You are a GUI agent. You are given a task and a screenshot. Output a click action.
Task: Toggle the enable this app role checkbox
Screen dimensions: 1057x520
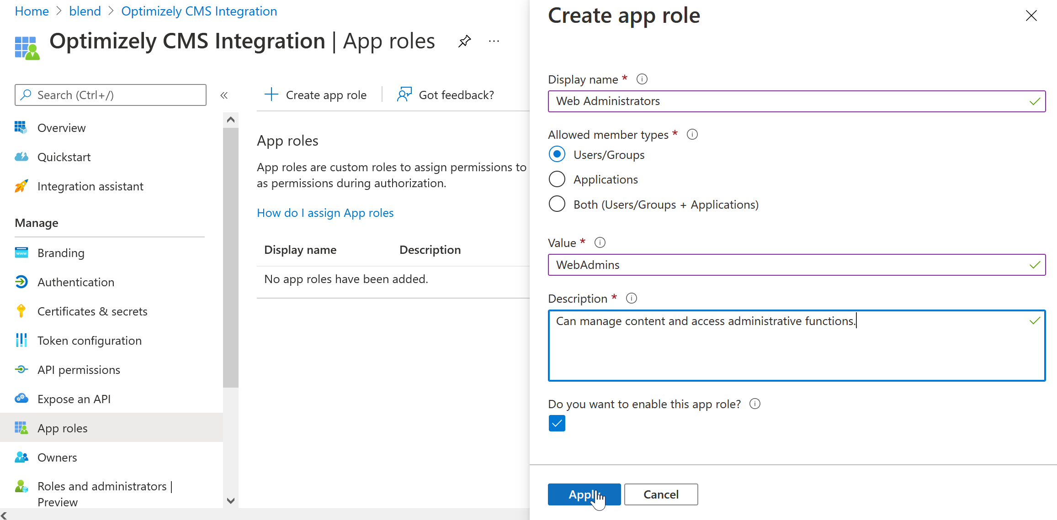point(557,423)
